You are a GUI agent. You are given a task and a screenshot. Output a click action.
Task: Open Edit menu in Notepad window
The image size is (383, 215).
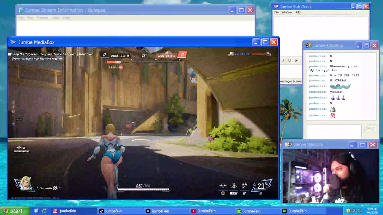pyautogui.click(x=30, y=18)
